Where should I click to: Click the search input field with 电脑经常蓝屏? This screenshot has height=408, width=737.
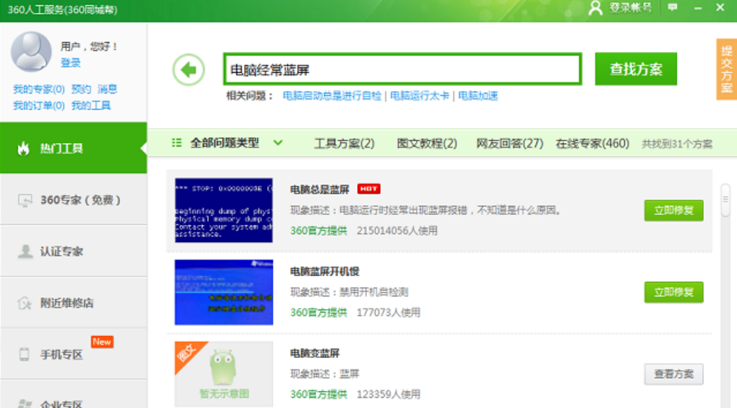coord(402,70)
